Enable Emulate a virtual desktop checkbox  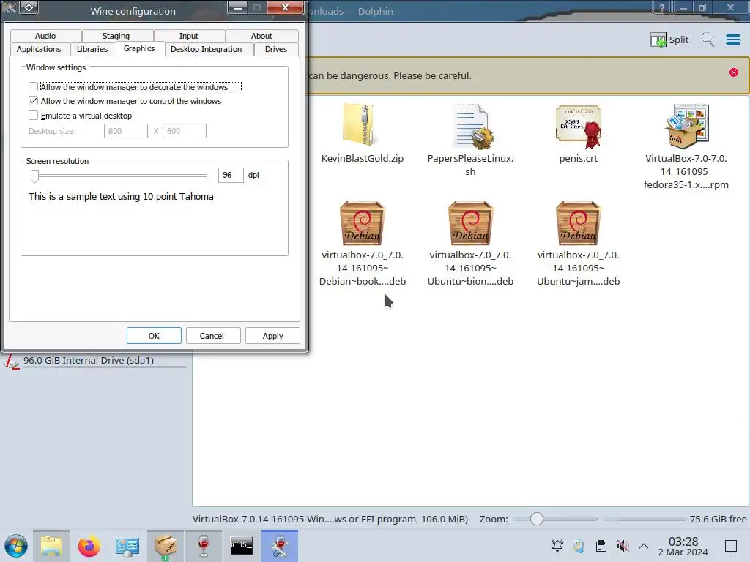[x=33, y=115]
